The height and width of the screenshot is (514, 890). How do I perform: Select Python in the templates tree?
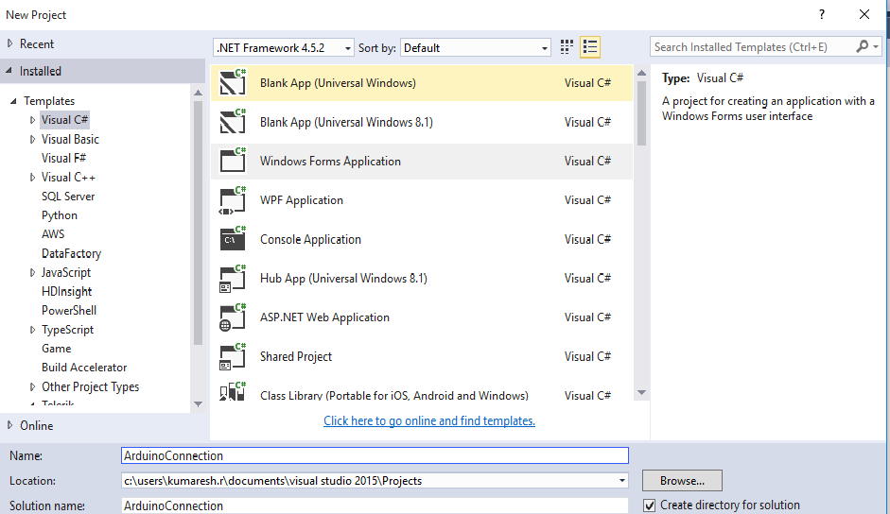[60, 215]
